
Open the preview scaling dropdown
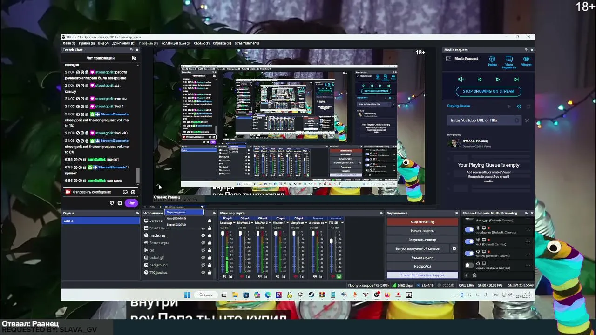point(184,207)
